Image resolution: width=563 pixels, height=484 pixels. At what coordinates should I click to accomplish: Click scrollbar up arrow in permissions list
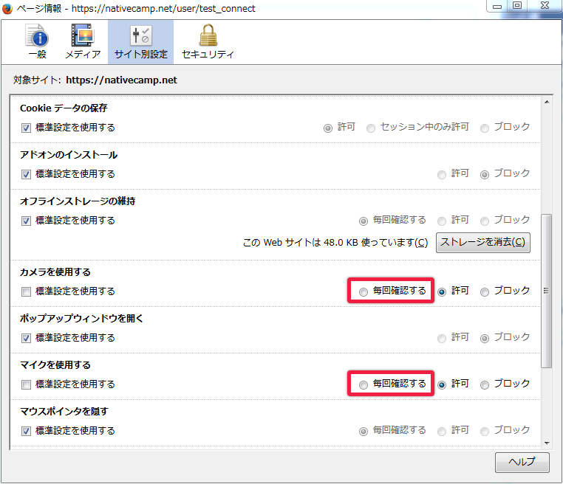(x=547, y=102)
